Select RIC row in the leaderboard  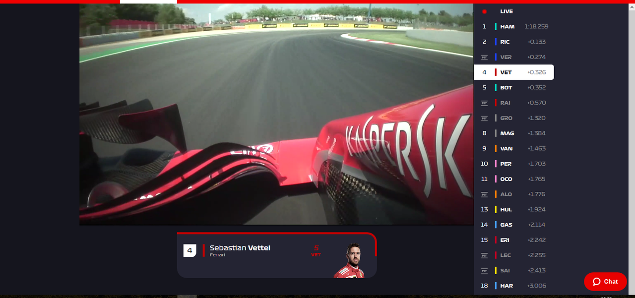(514, 42)
